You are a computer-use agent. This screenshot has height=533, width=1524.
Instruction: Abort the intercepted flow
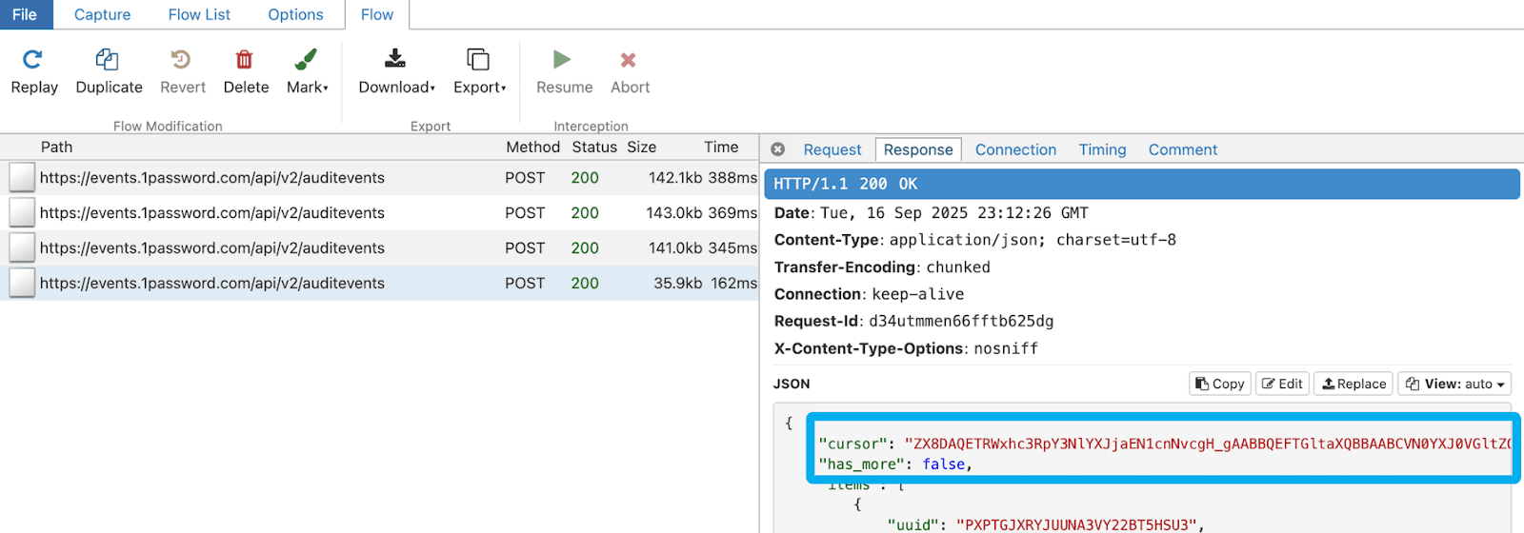coord(629,61)
